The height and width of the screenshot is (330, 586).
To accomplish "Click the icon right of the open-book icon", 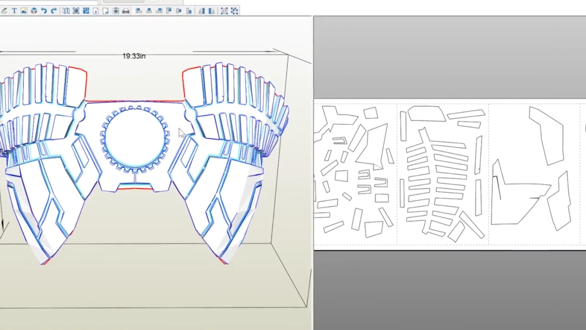I will click(x=77, y=11).
